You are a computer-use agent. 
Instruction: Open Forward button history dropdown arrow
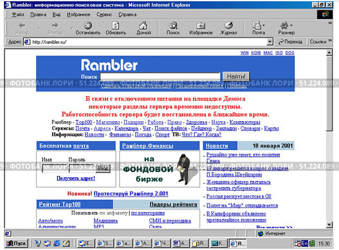click(71, 28)
